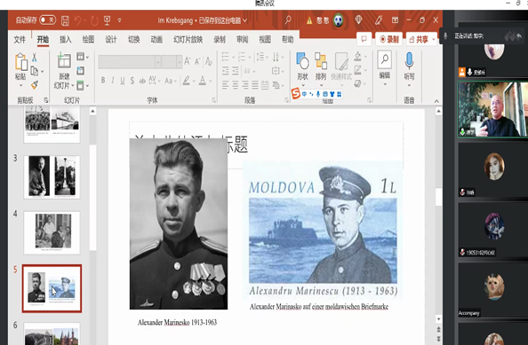Image resolution: width=528 pixels, height=345 pixels.
Task: Open the Insert ribbon tab
Action: [x=65, y=39]
